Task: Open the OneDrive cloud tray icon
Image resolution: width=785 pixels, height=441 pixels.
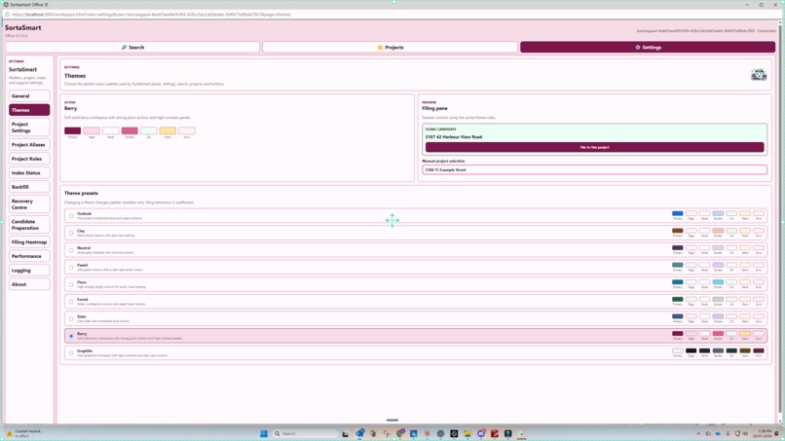Action: 718,433
